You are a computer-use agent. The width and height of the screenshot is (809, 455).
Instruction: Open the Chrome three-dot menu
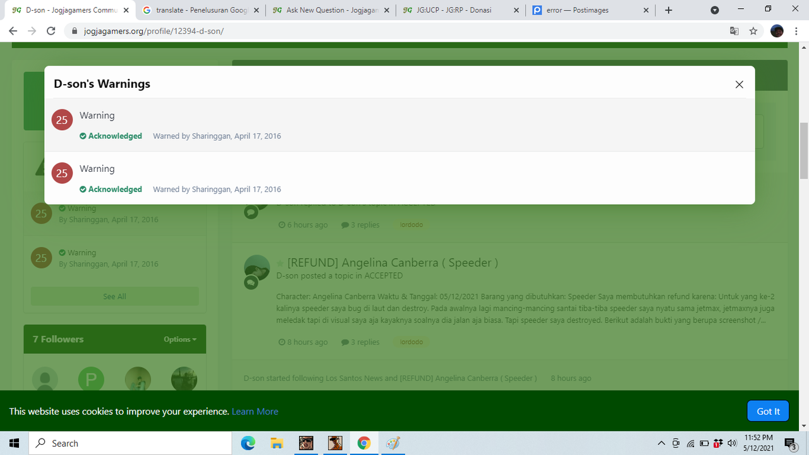[x=796, y=31]
